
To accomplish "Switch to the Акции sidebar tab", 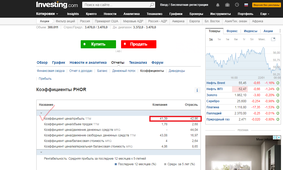I will 268,31.
